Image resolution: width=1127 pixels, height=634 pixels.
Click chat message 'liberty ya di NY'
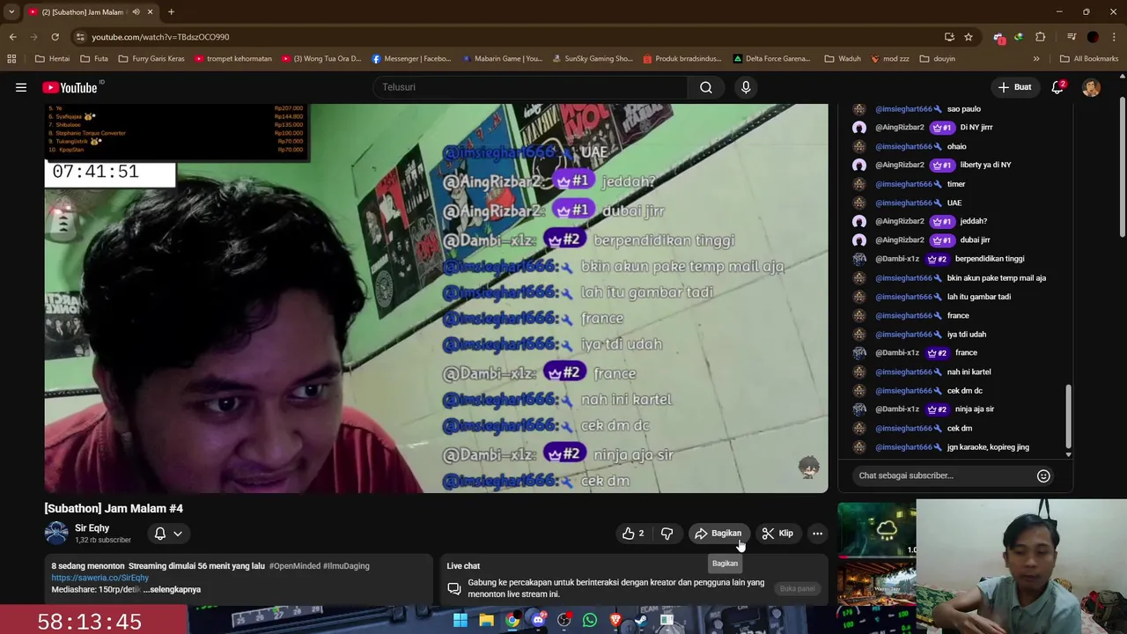985,165
